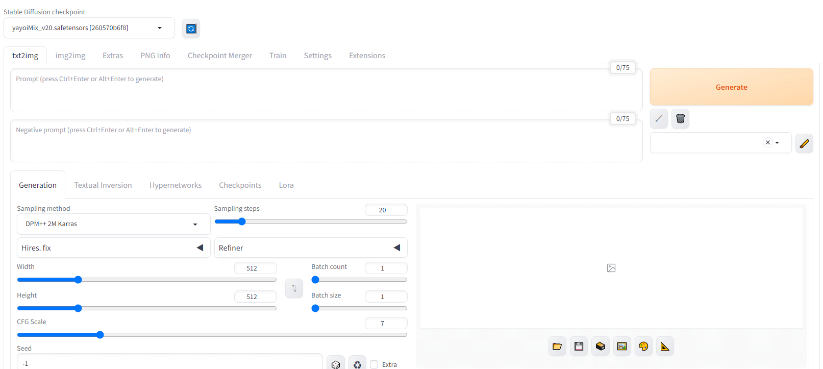Click the read generation parameters arrow icon

point(659,118)
